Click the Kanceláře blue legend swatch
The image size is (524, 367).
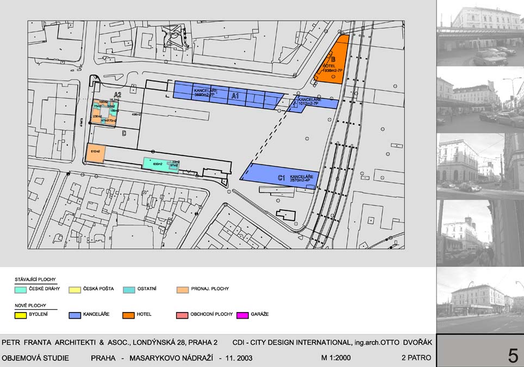(75, 315)
